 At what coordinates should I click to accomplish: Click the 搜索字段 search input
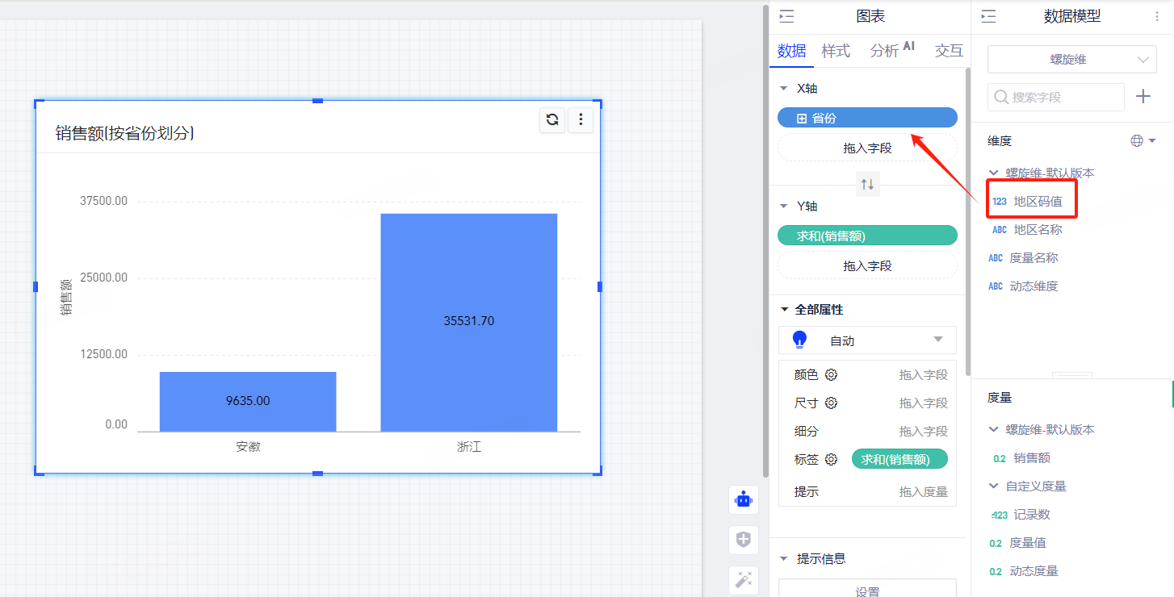coord(1056,97)
